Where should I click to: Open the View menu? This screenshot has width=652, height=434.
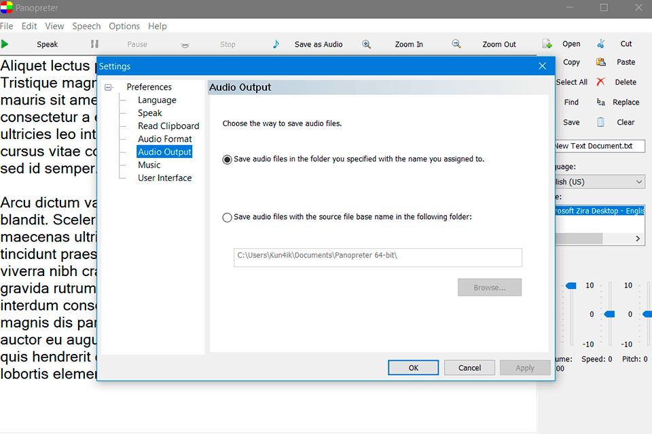pos(54,26)
